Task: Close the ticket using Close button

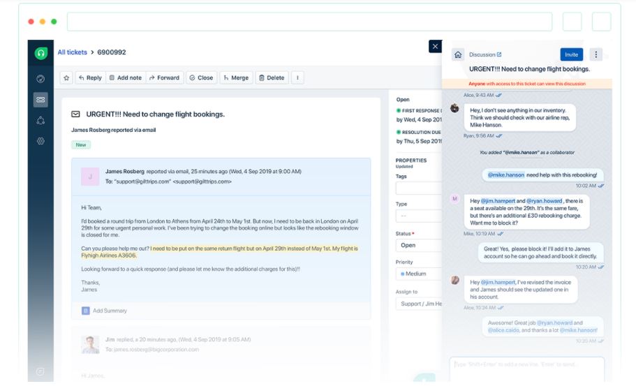Action: [x=201, y=78]
